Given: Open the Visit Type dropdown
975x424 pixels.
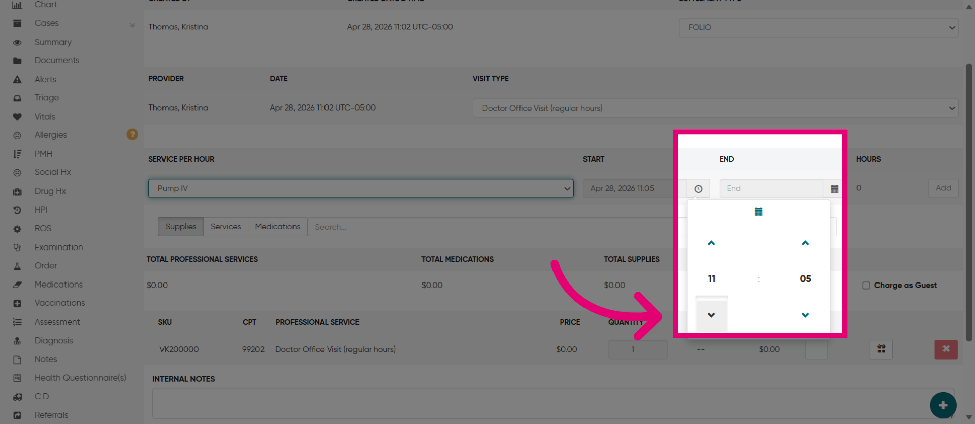Looking at the screenshot, I should pos(715,108).
